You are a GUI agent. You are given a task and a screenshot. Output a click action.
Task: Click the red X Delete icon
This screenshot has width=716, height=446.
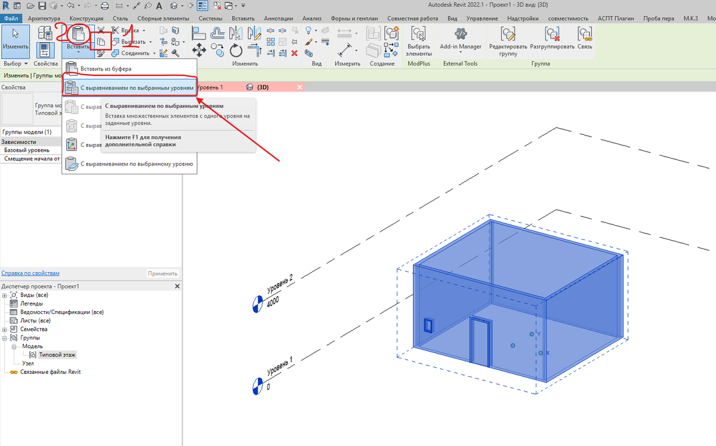(x=294, y=53)
